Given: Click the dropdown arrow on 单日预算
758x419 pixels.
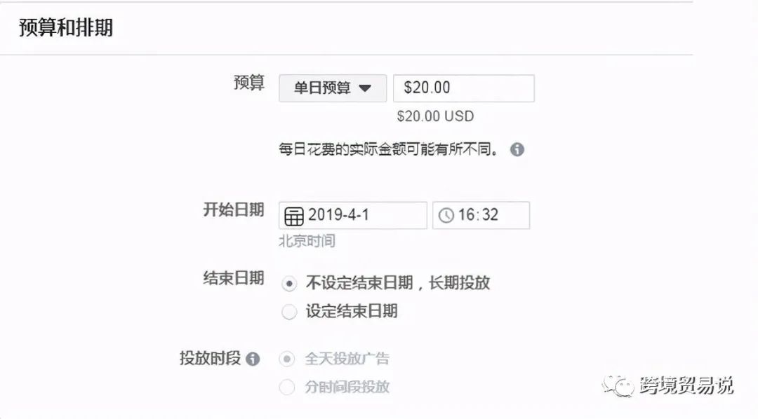Looking at the screenshot, I should point(365,88).
